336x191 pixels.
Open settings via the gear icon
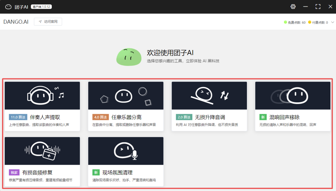293,7
